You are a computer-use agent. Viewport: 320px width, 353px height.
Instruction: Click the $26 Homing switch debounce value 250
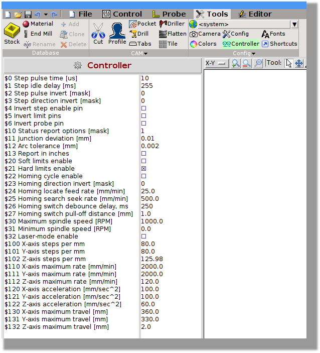coord(147,206)
